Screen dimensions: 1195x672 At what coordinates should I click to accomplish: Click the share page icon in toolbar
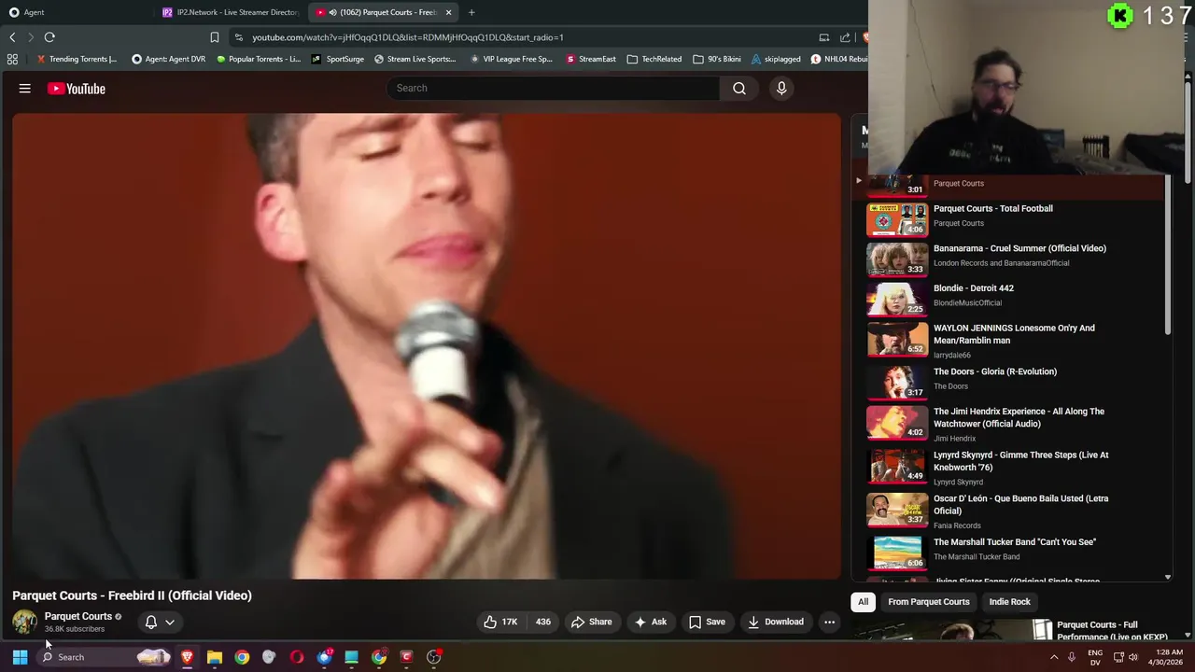845,37
